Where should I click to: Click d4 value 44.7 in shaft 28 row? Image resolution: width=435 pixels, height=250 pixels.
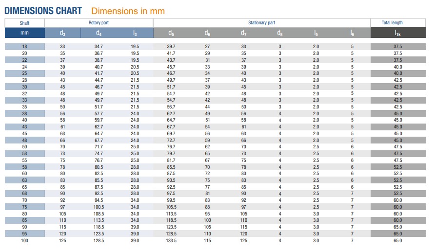pos(99,80)
